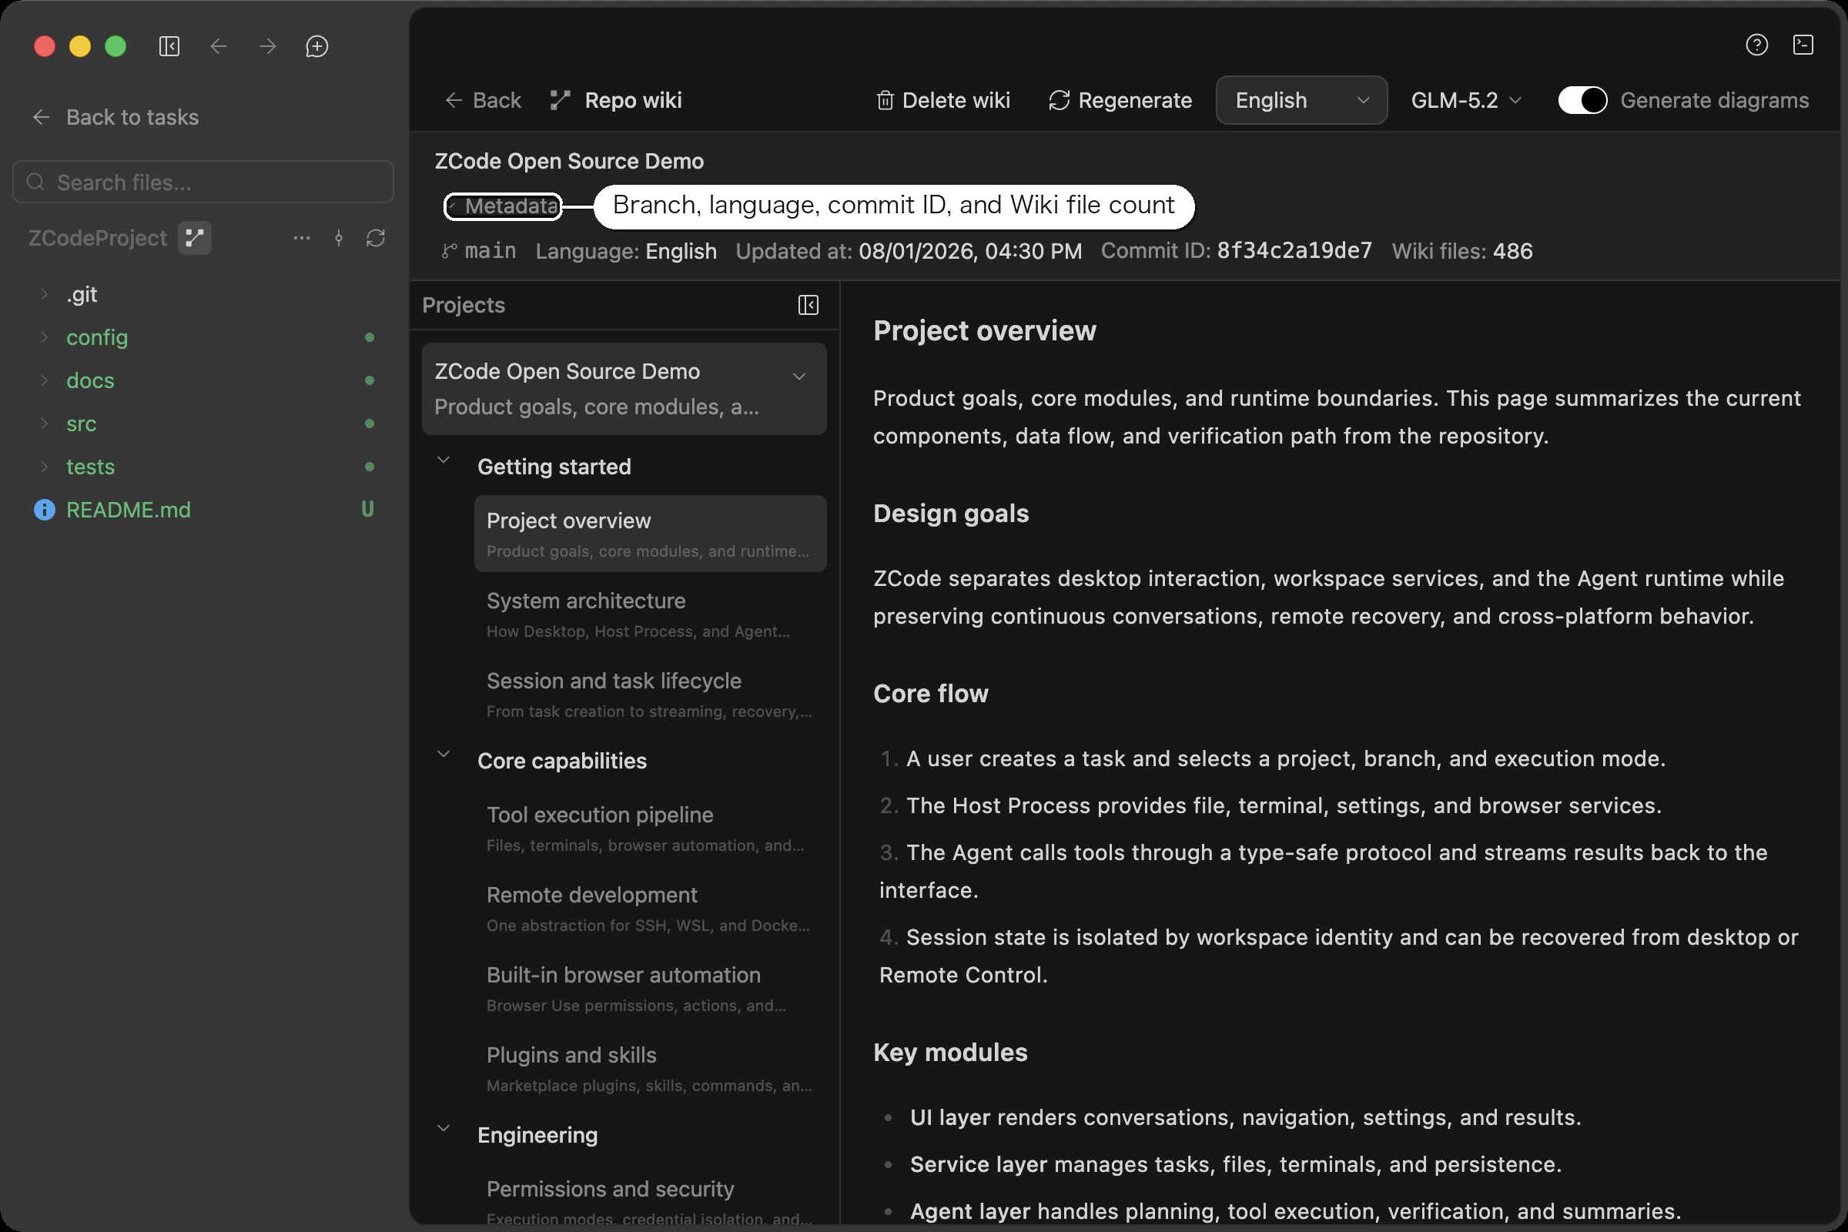The height and width of the screenshot is (1232, 1848).
Task: Toggle the left sidebar panel icon
Action: pos(169,46)
